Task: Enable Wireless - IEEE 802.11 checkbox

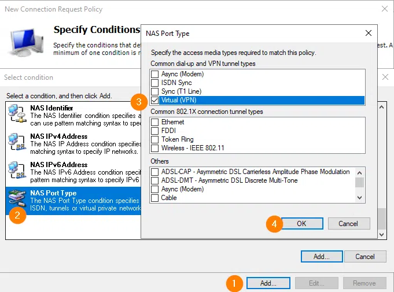Action: pyautogui.click(x=154, y=148)
